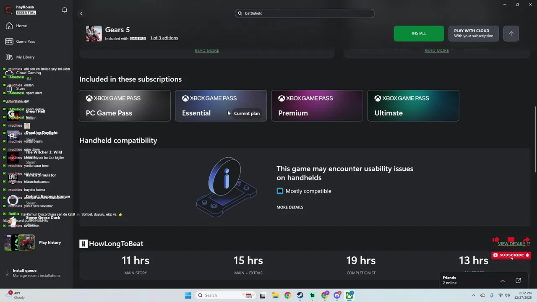Click the left READ MORE link
Viewport: 537px width, 302px height.
207,50
